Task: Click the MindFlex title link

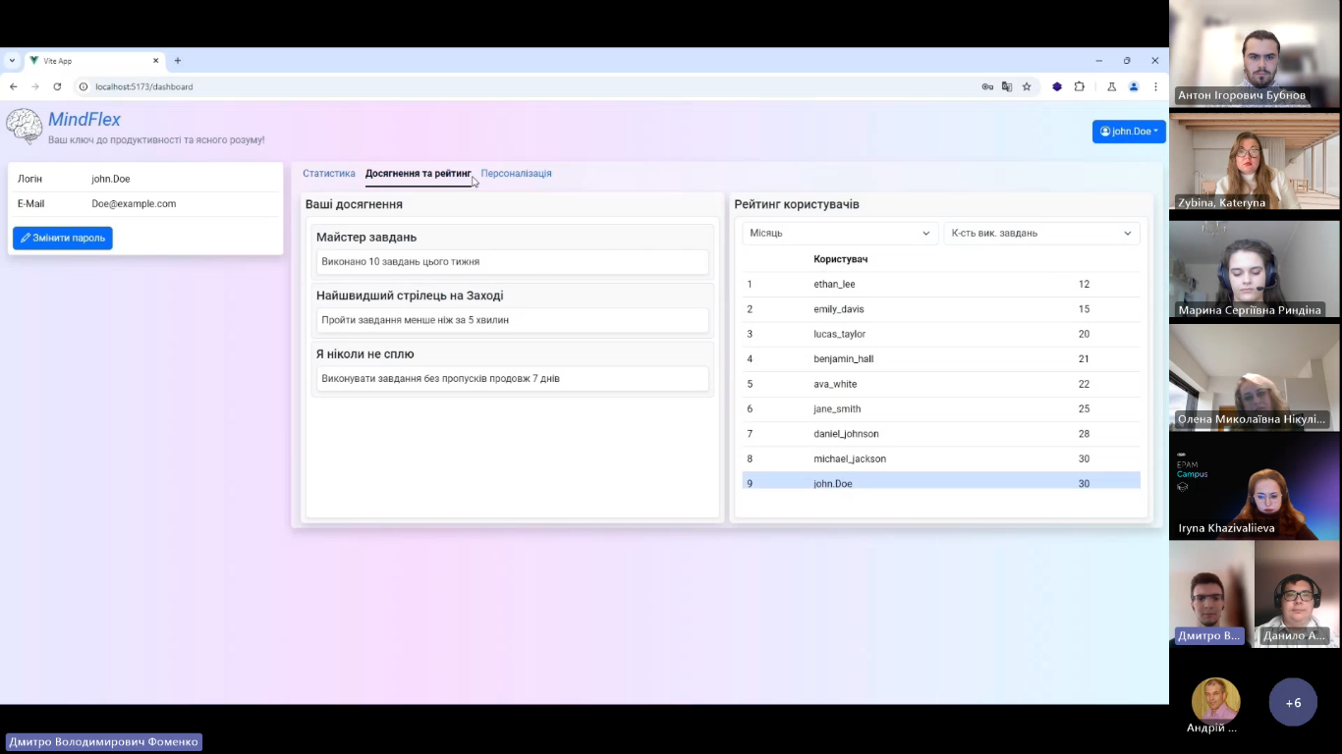Action: tap(84, 120)
